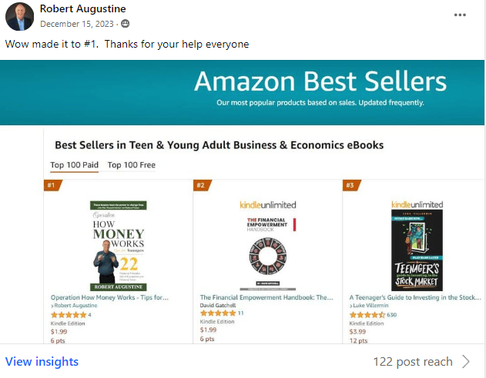Select the Top 100 Paid tab
The height and width of the screenshot is (378, 486).
click(x=75, y=164)
